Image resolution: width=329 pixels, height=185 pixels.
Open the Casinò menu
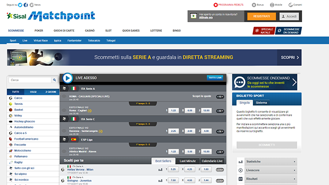coord(90,31)
